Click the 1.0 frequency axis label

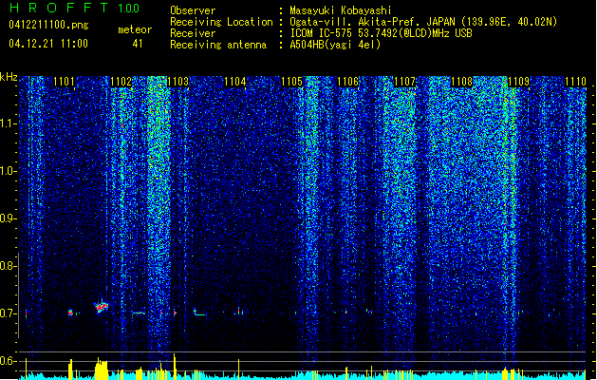[x=8, y=171]
